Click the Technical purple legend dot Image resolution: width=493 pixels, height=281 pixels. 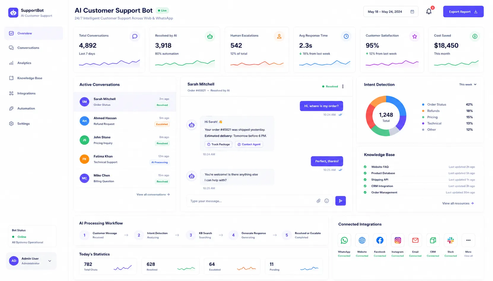pyautogui.click(x=423, y=123)
